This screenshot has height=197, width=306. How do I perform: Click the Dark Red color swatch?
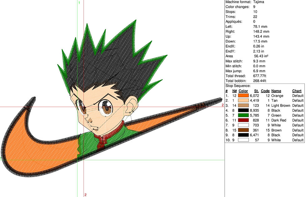click(x=243, y=120)
